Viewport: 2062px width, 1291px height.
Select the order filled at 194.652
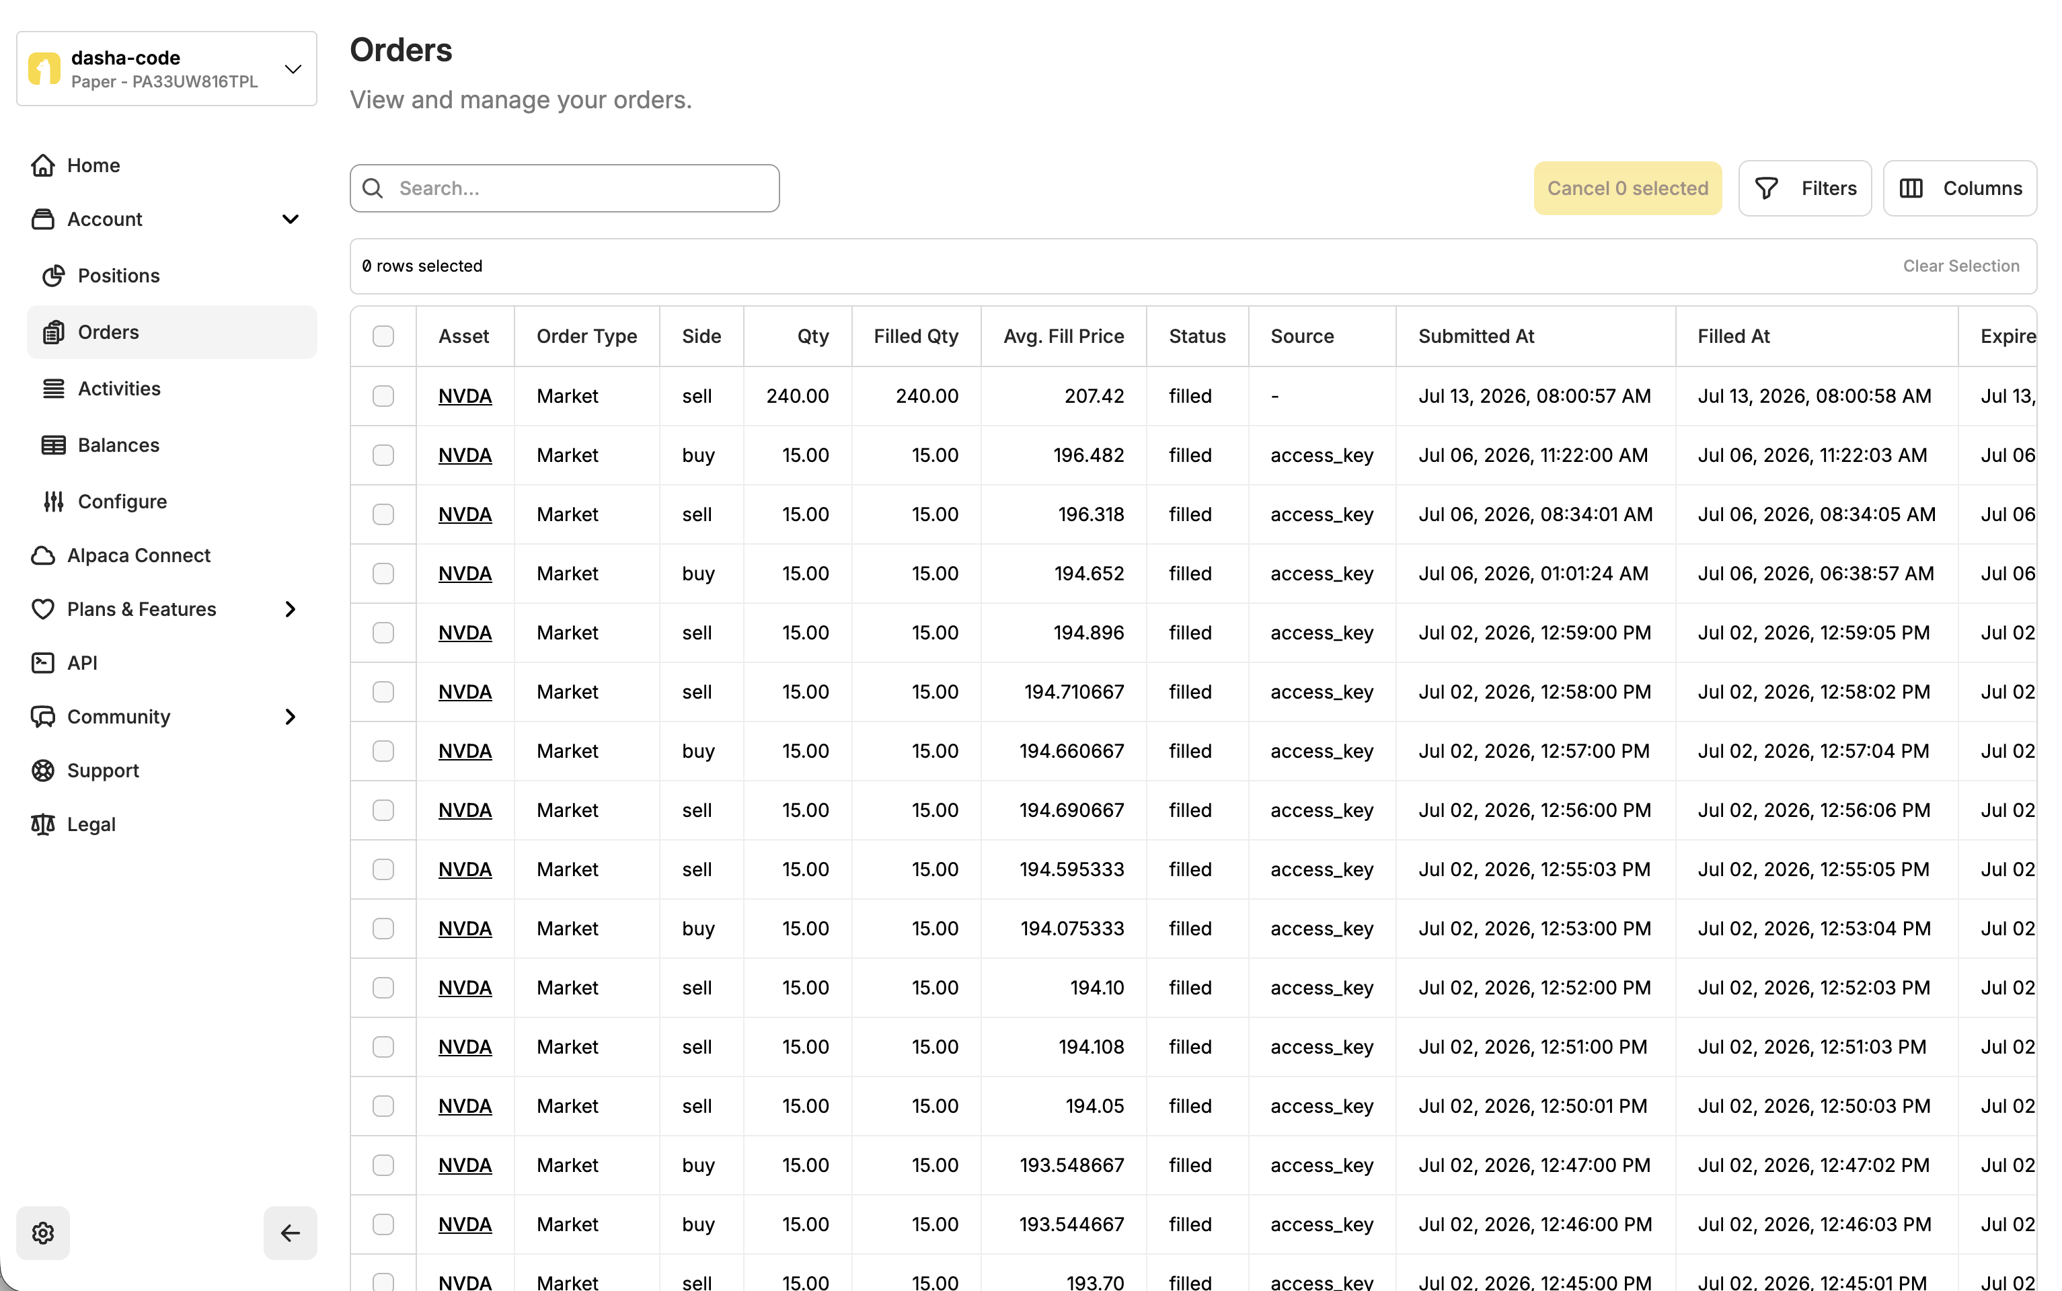pyautogui.click(x=383, y=573)
